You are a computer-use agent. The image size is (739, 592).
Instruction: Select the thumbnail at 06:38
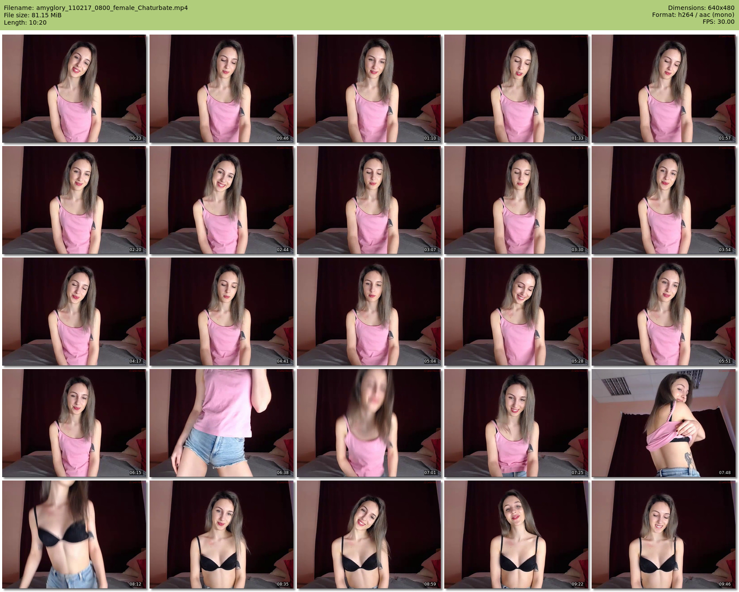point(221,423)
